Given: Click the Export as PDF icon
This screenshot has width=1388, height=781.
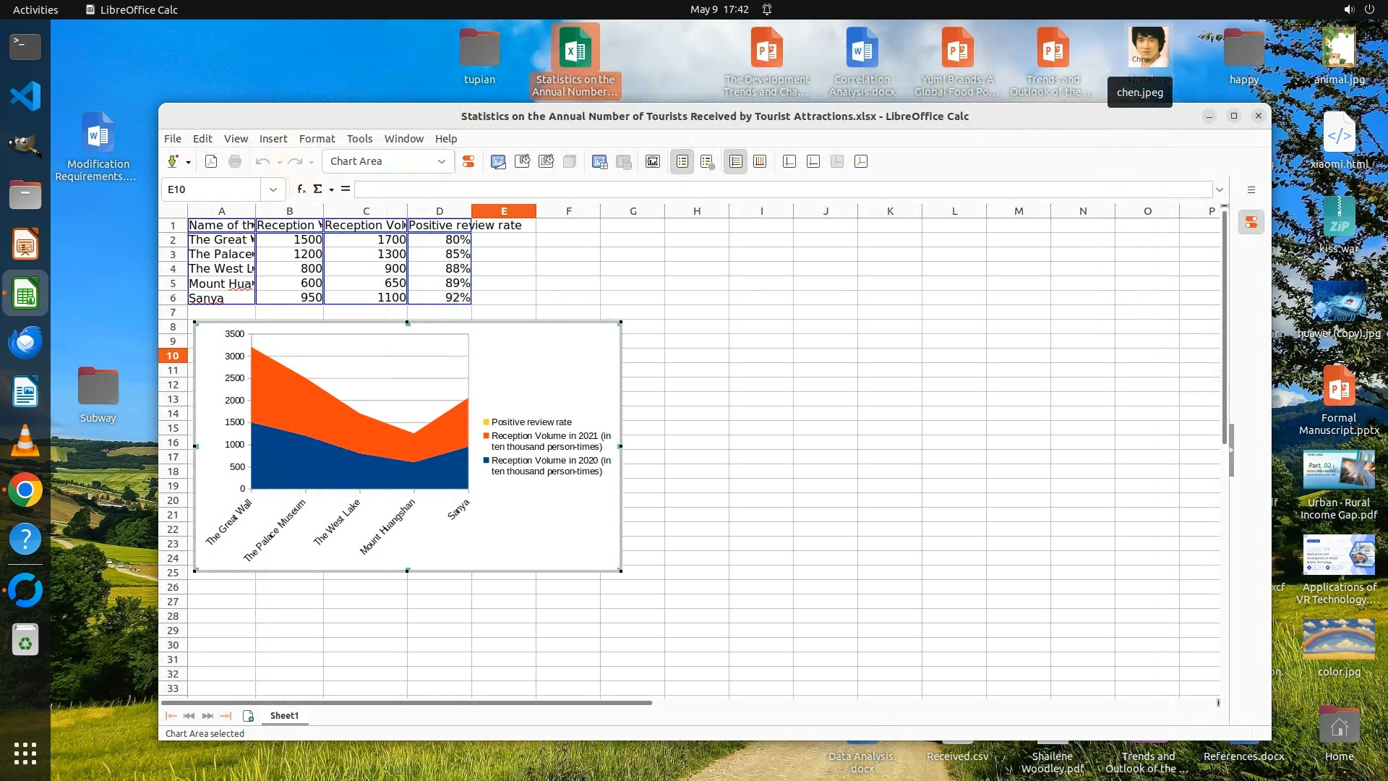Looking at the screenshot, I should pos(211,161).
